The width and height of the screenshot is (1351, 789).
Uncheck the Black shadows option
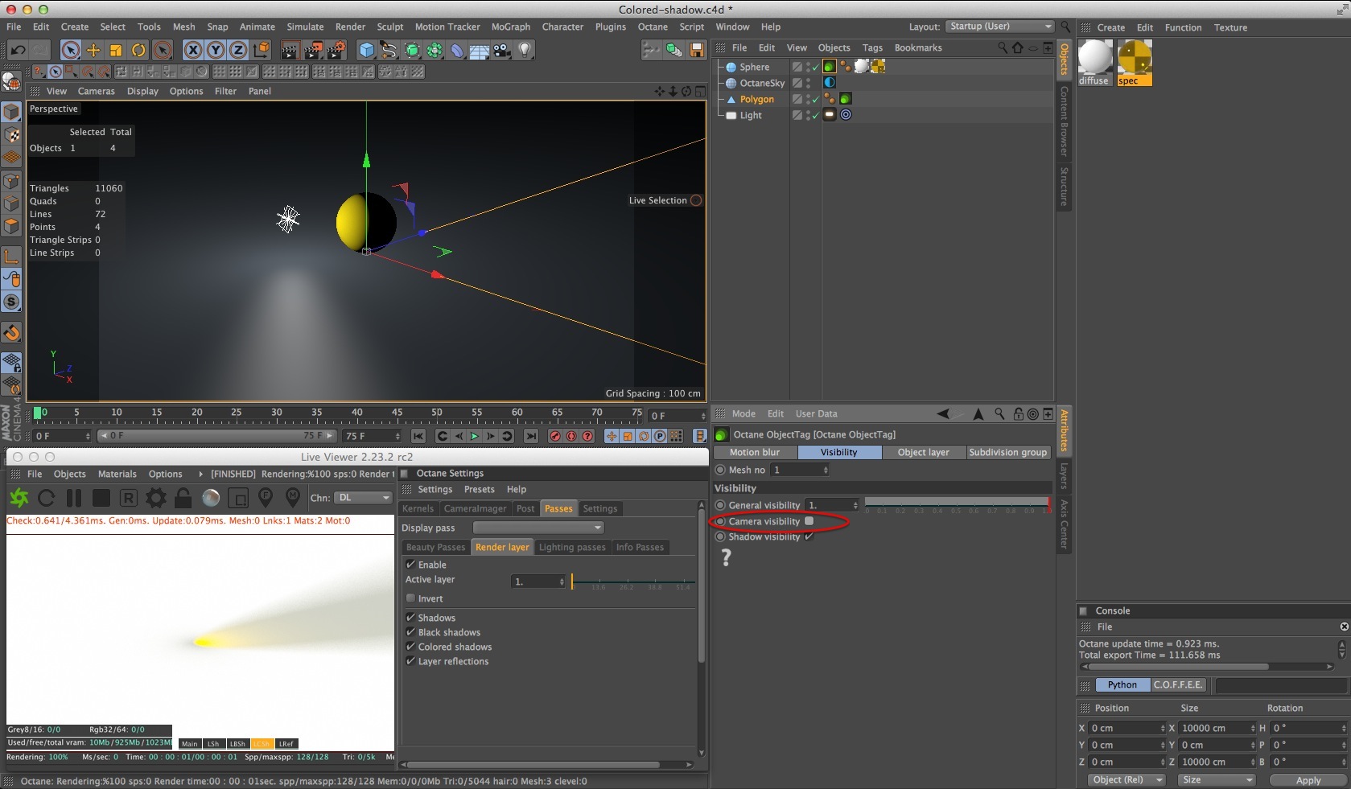pos(411,632)
